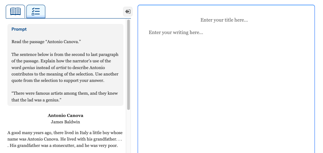Click the italic word 'genius' in the prompt

[x=28, y=67]
